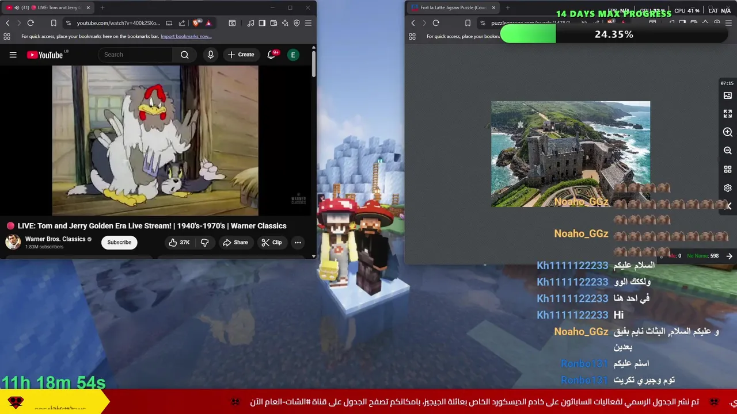The height and width of the screenshot is (414, 737).
Task: Show puzzle preview image icon
Action: click(728, 95)
